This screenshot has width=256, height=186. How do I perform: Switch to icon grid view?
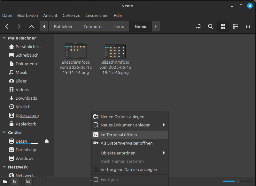pos(223,26)
